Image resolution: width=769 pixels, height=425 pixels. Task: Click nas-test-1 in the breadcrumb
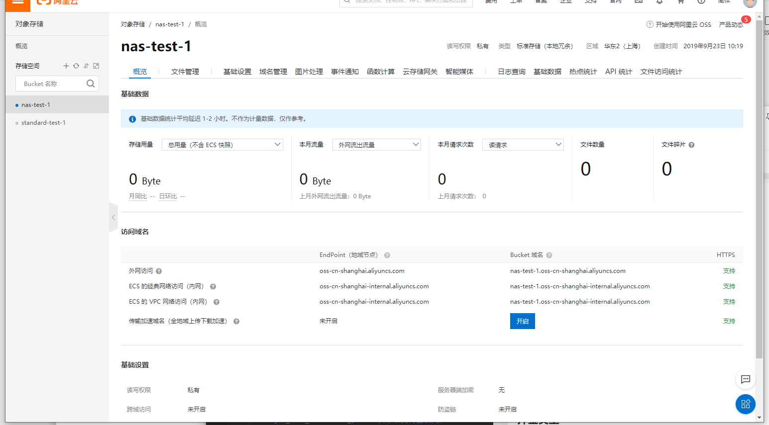tap(170, 24)
